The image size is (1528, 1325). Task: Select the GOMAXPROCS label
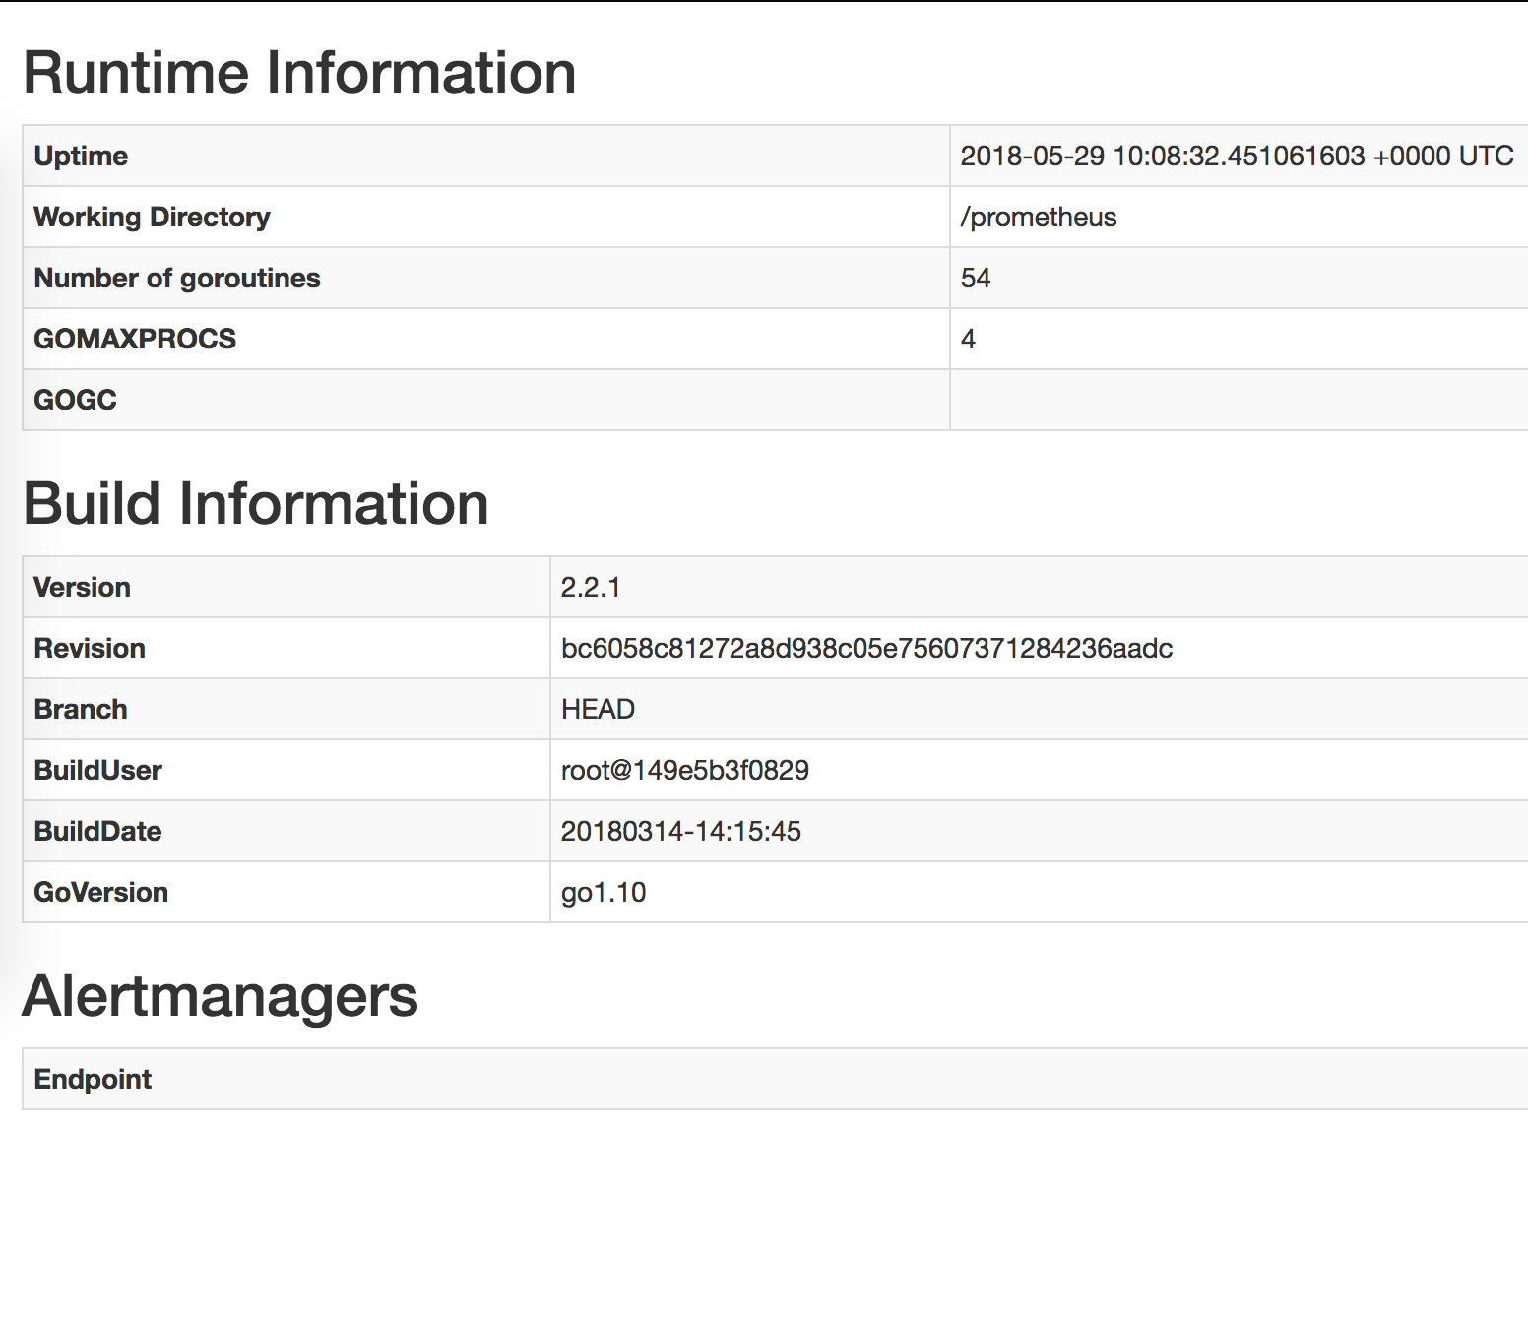(x=135, y=339)
